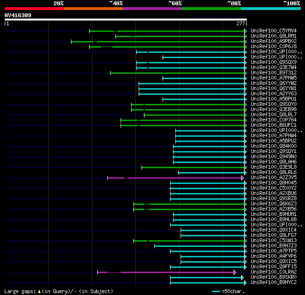Select the UniRef100_Q8LRL7 label
This screenshot has width=305, height=295.
[274, 115]
